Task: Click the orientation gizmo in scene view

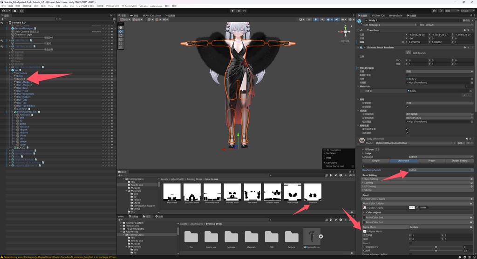Action: [345, 32]
